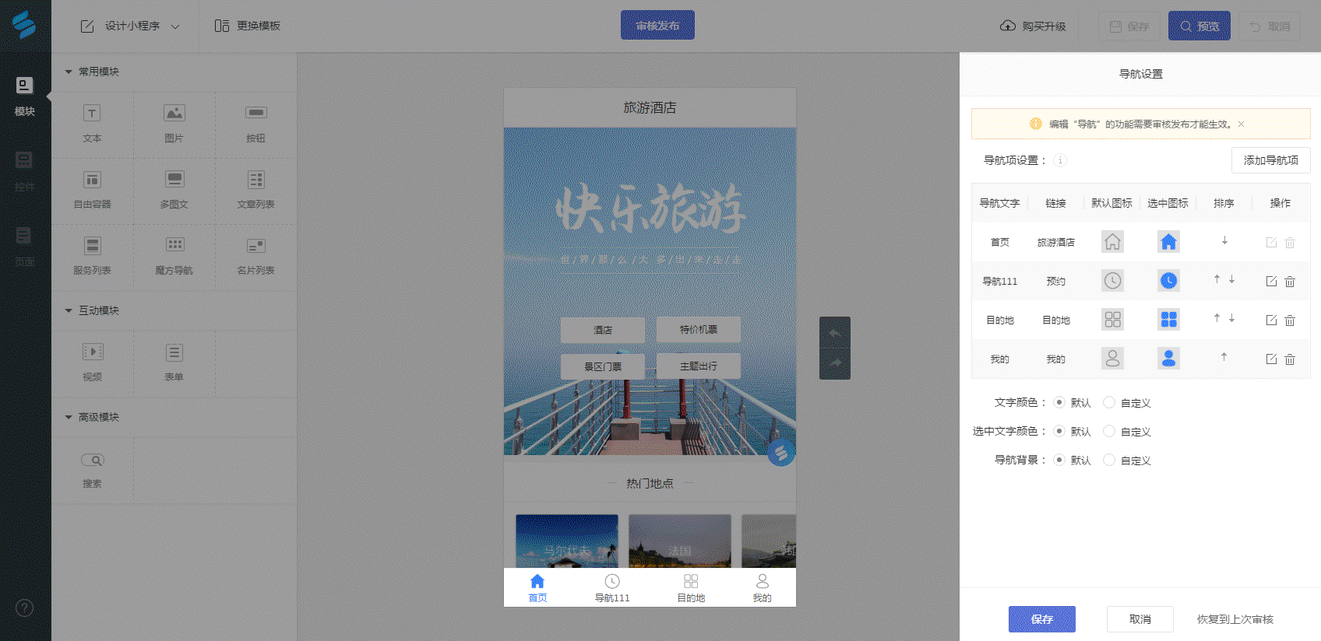Edit the 目的地 navigation item

(x=1271, y=320)
